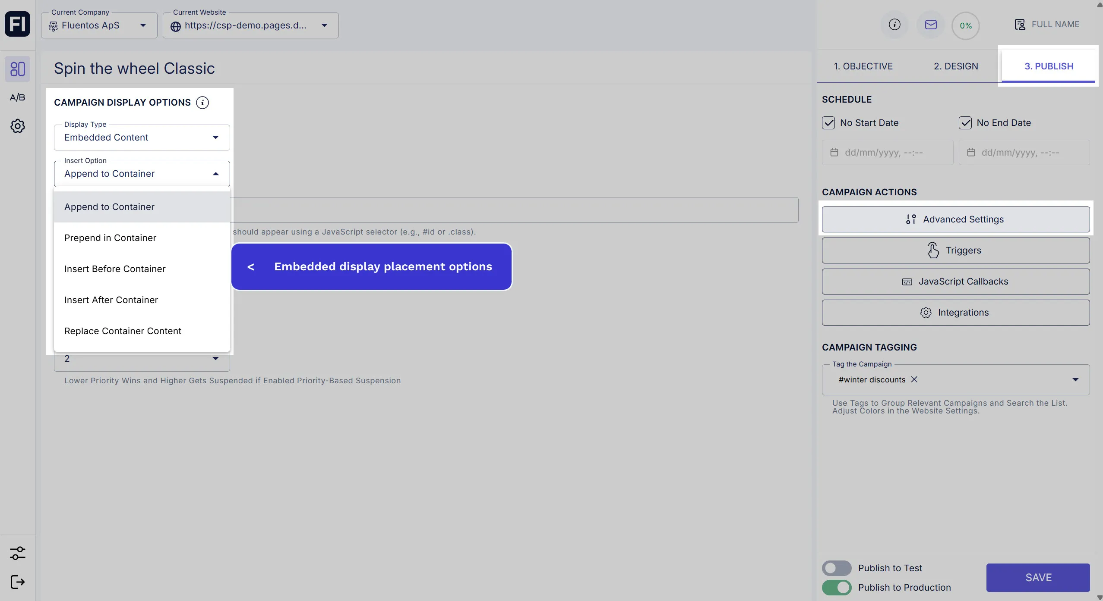
Task: Remove the #winter discounts tag
Action: [914, 379]
